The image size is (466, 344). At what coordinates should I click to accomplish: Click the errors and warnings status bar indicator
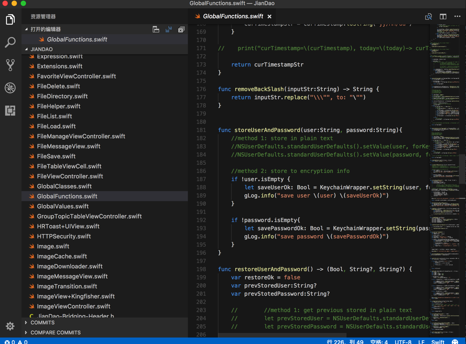point(16,342)
